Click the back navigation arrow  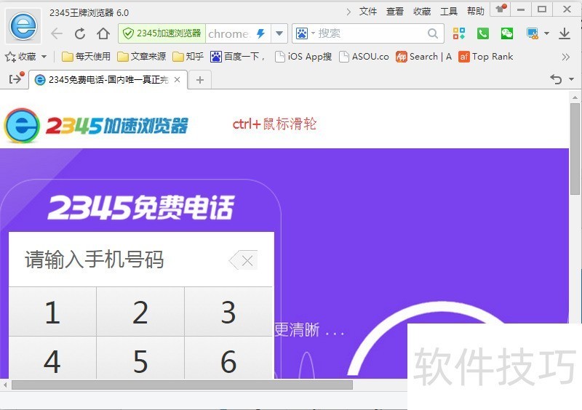(57, 33)
